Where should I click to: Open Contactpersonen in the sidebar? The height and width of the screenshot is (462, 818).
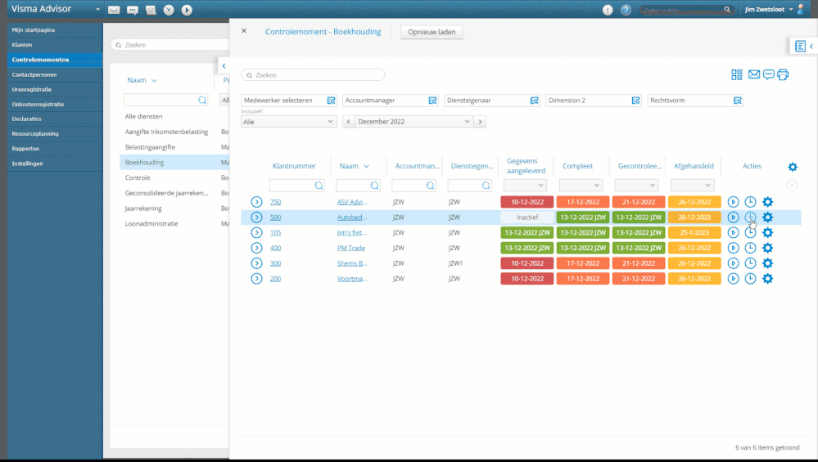tap(34, 74)
